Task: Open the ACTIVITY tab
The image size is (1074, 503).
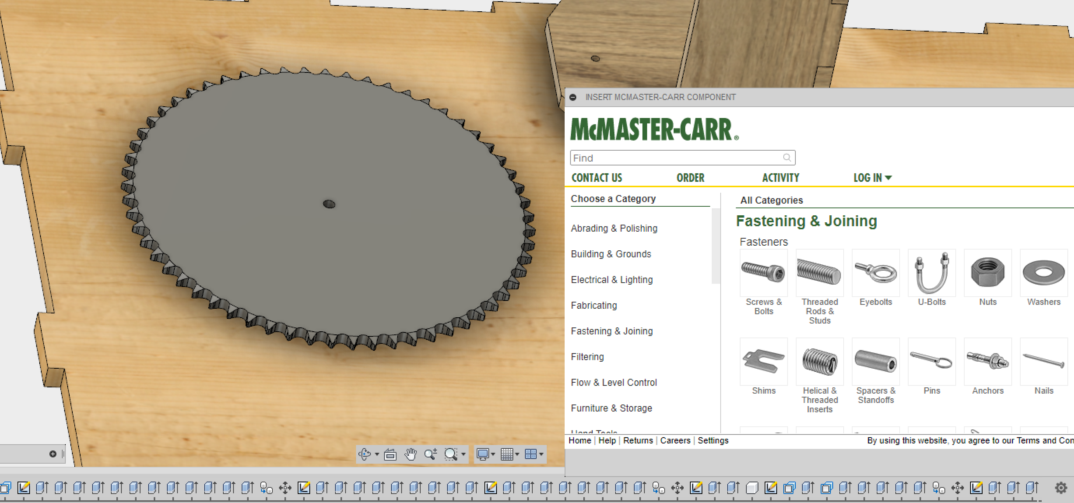Action: point(781,178)
